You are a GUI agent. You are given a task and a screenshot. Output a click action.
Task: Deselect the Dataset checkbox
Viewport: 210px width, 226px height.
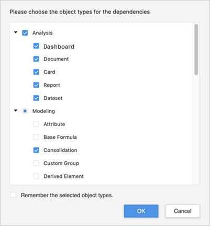[x=36, y=98]
